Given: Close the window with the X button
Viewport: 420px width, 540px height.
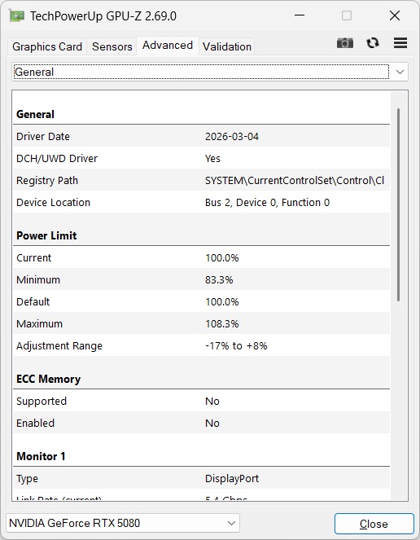Looking at the screenshot, I should coord(395,15).
